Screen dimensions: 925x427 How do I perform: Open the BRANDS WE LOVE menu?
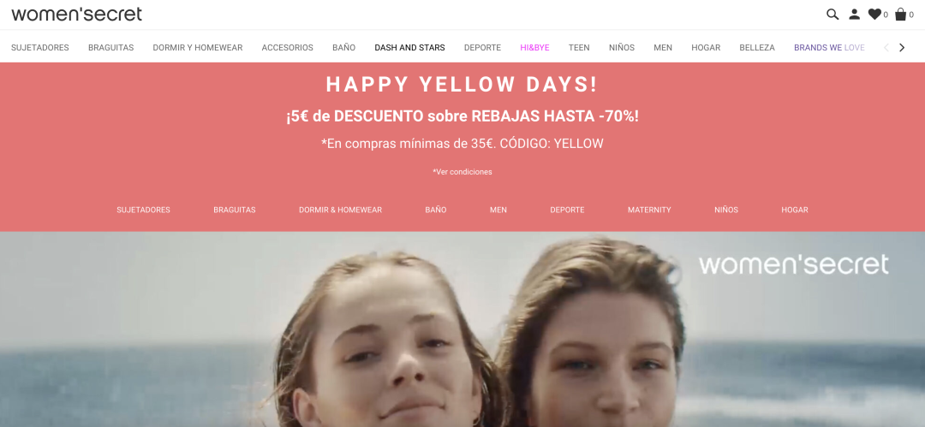point(829,48)
